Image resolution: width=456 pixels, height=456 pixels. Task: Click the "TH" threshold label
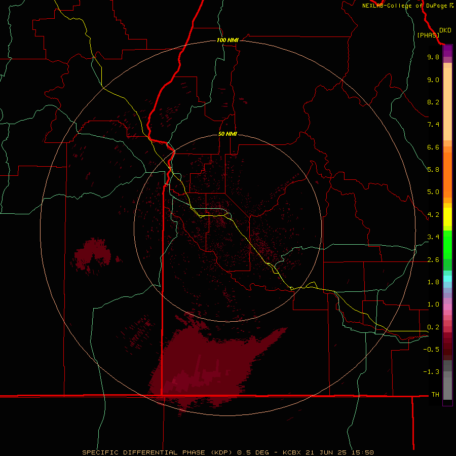click(x=435, y=395)
